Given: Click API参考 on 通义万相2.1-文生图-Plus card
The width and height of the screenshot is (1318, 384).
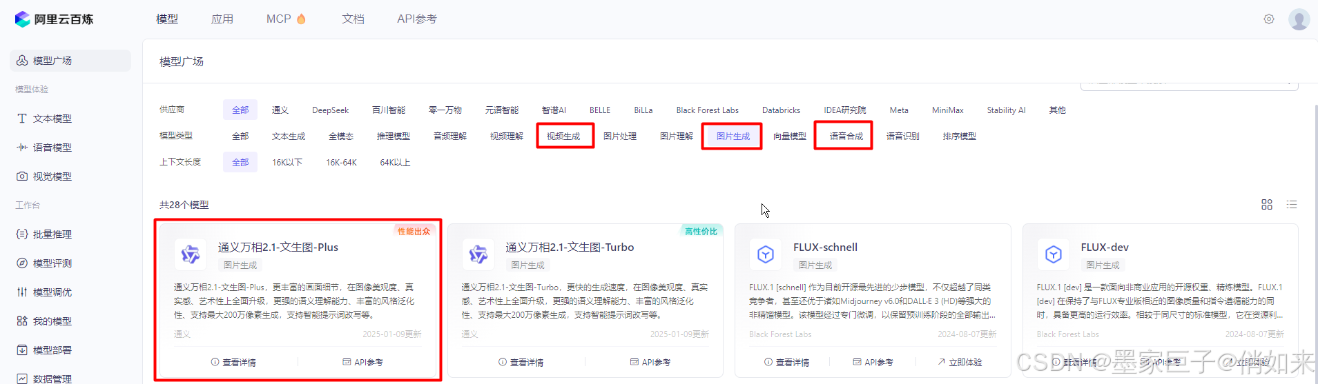Looking at the screenshot, I should pos(363,363).
